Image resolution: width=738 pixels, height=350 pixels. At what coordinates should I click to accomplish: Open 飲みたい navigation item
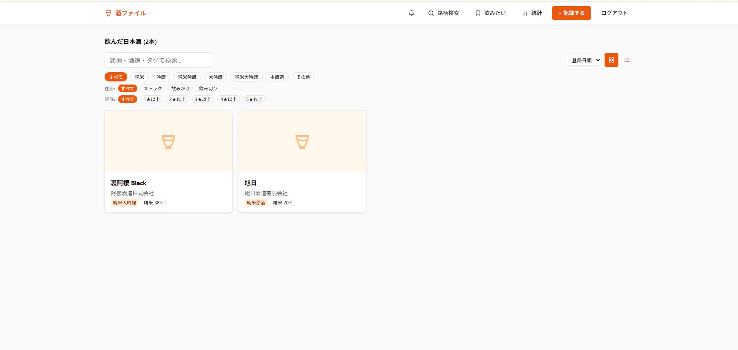pos(490,13)
